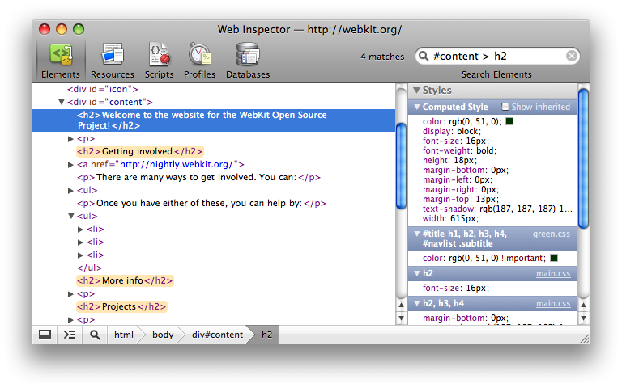Expand the first collapsed ul element
Viewport: 622px width, 388px height.
point(70,191)
